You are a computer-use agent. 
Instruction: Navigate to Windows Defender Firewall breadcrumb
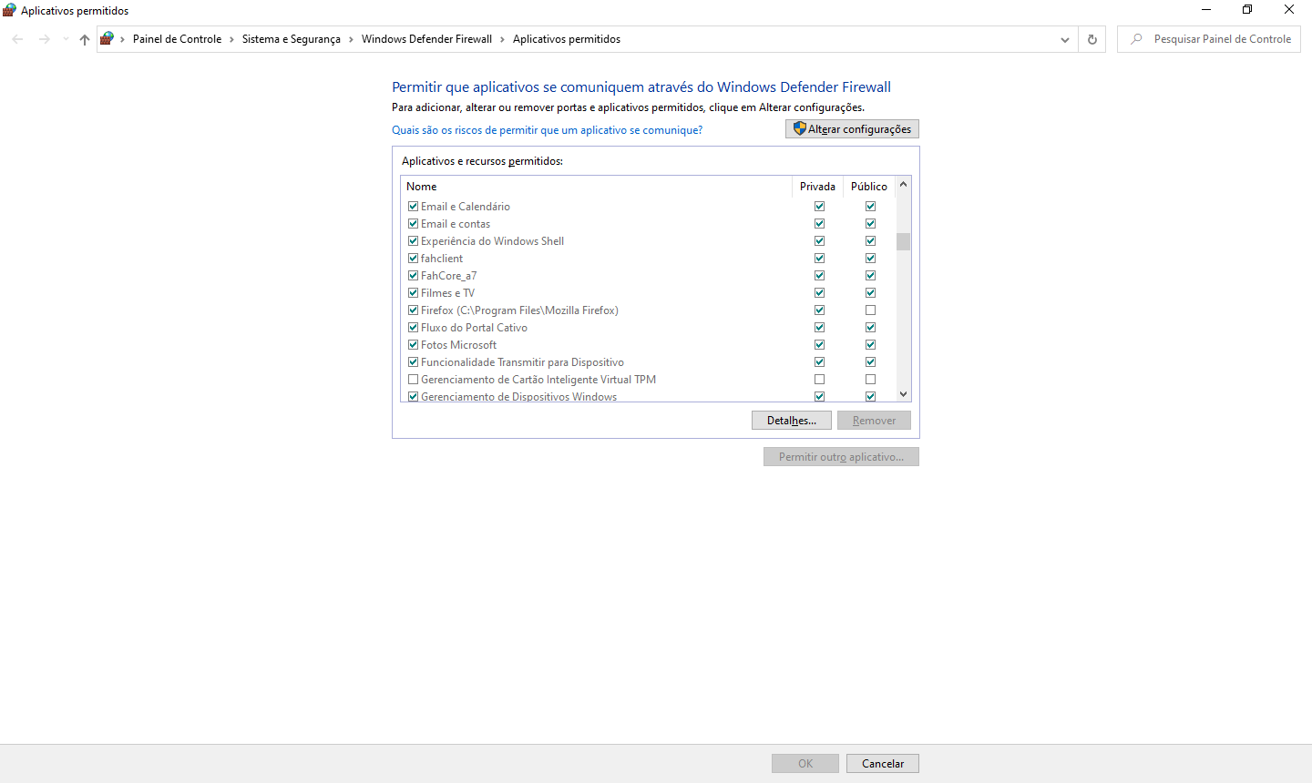tap(426, 39)
